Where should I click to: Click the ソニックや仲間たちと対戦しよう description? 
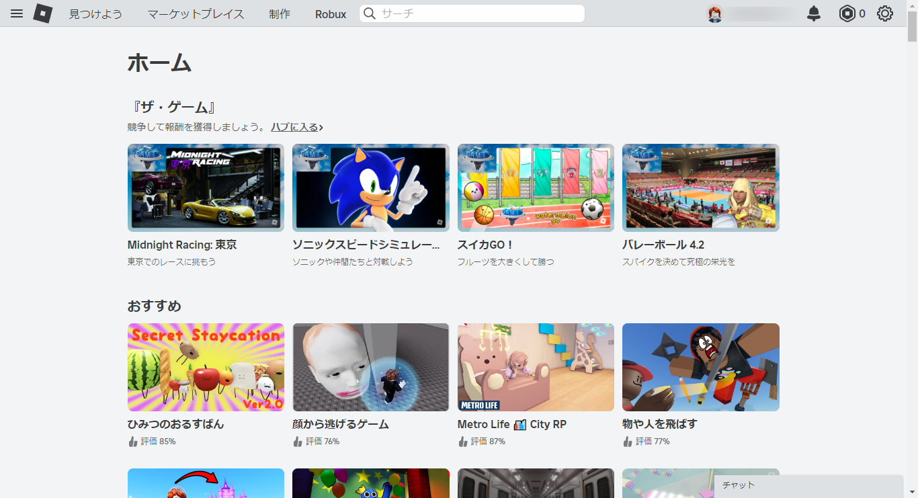point(353,261)
